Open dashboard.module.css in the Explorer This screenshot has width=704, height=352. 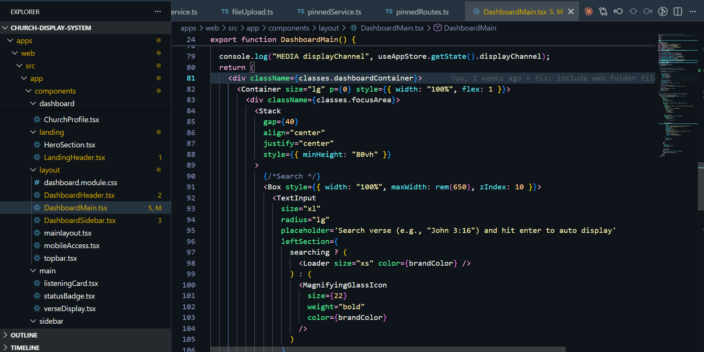(80, 182)
